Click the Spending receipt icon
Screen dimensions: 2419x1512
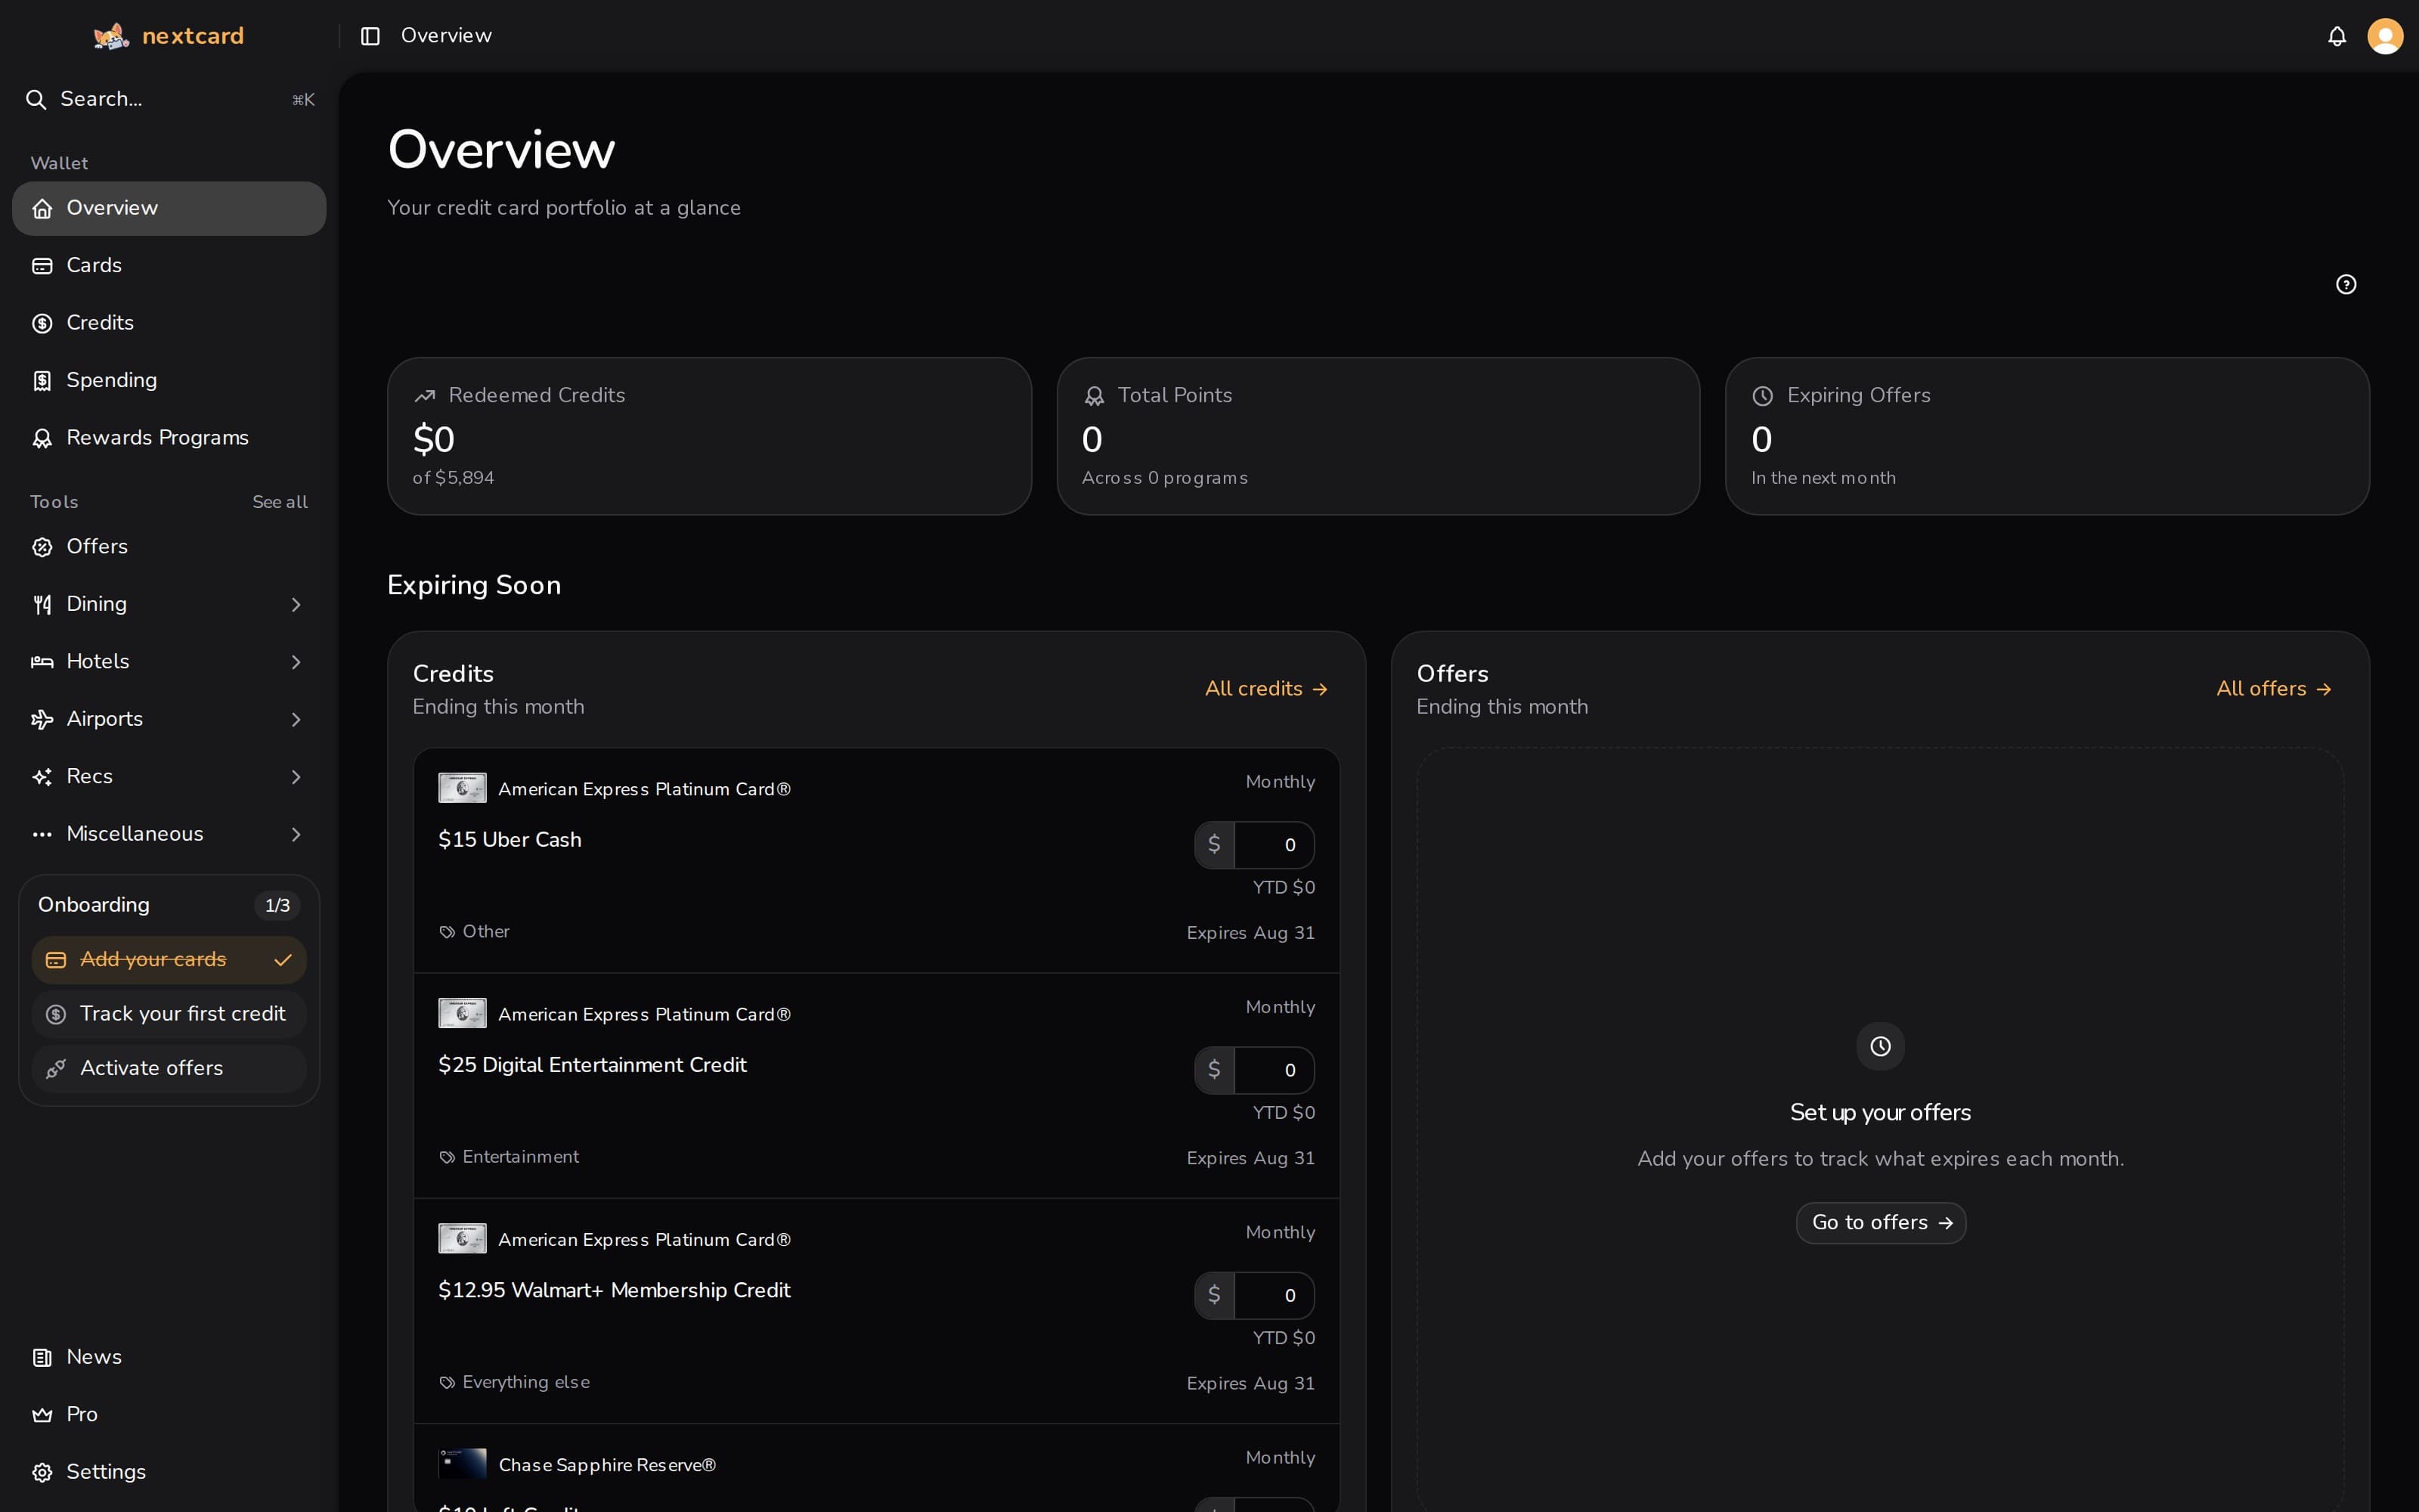click(x=42, y=381)
